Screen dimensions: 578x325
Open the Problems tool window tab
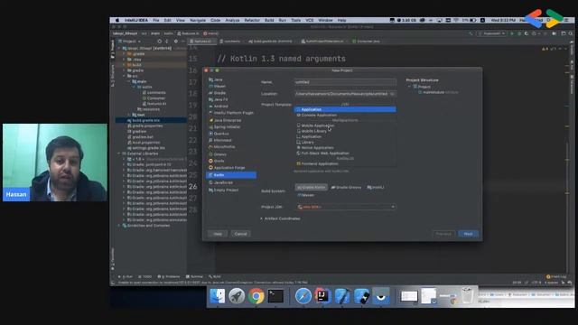pos(169,276)
